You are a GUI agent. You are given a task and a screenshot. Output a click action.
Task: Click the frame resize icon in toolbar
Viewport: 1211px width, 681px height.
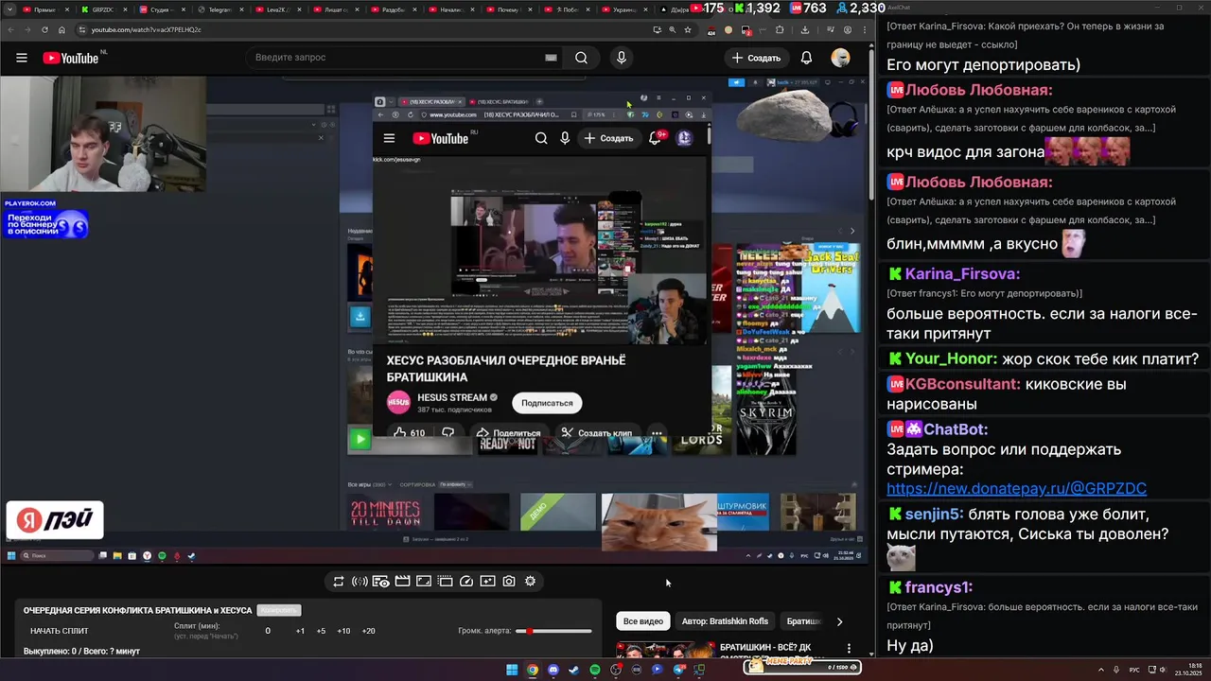point(424,582)
